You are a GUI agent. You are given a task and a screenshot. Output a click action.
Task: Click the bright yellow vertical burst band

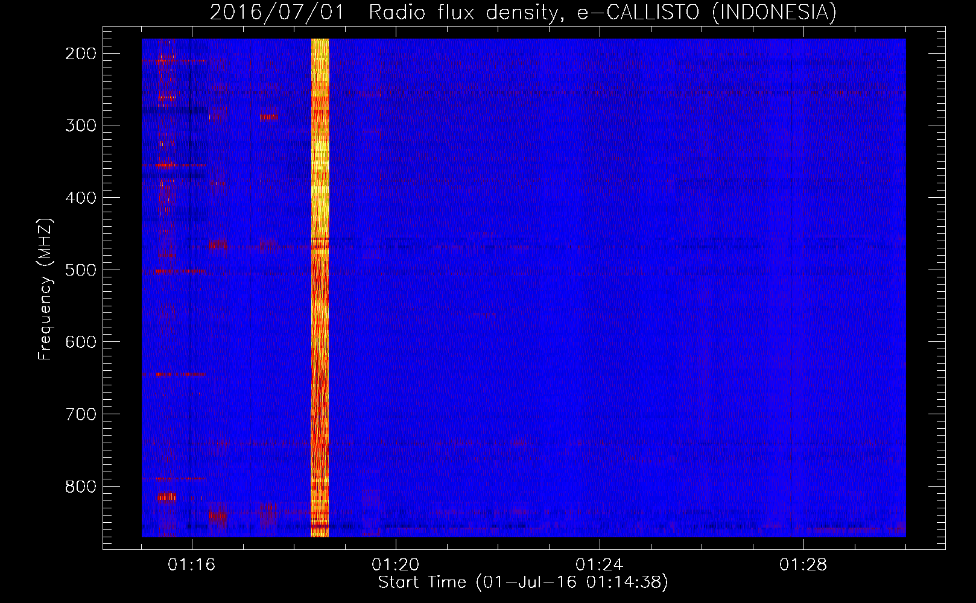pyautogui.click(x=320, y=288)
